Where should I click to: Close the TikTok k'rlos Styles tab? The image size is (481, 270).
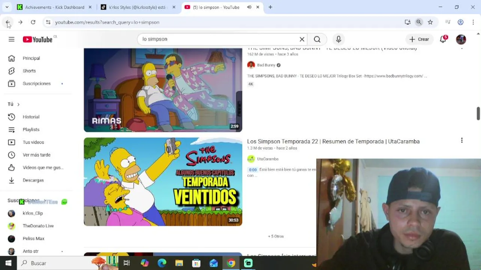coord(174,7)
